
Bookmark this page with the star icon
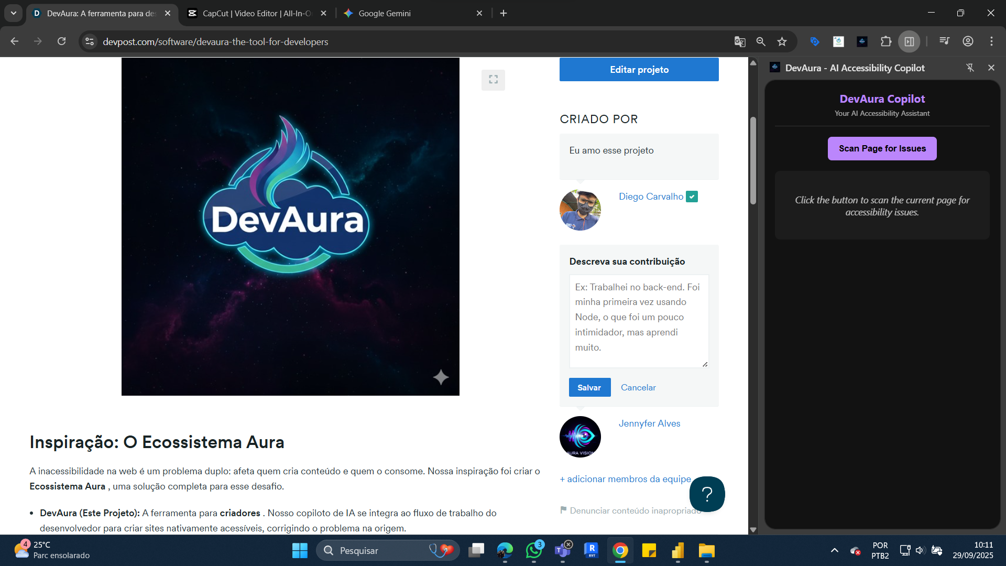782,42
